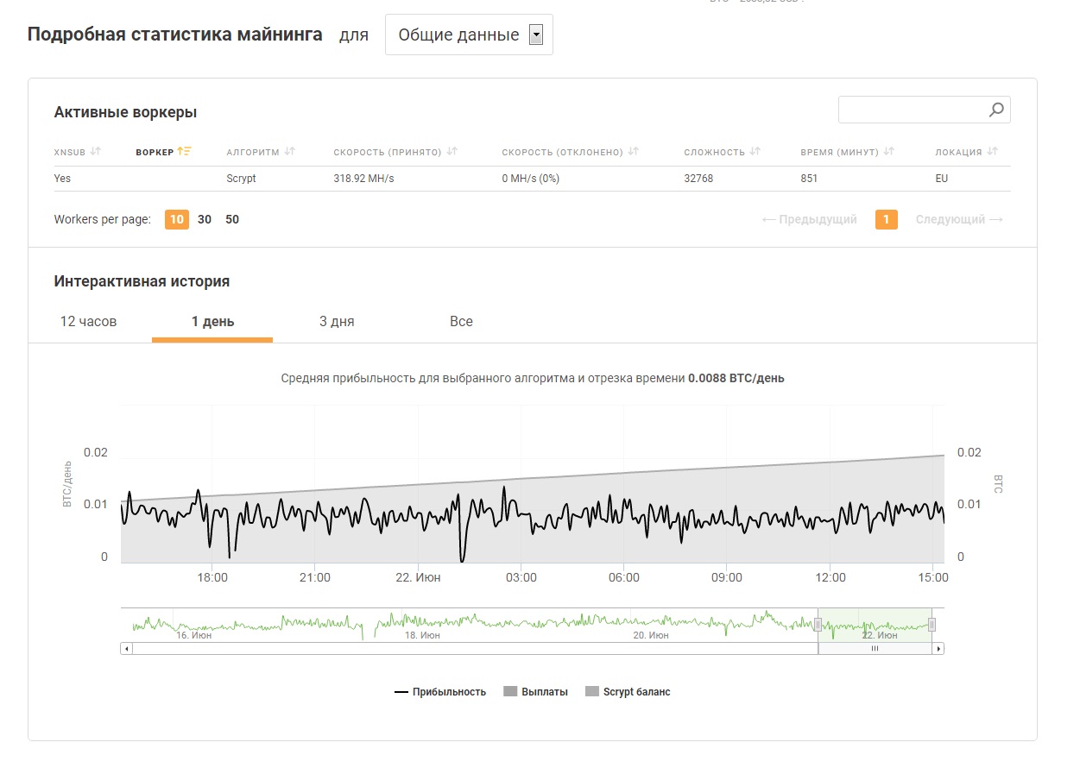Click the chart scrollbar left arrow
The image size is (1080, 774).
pos(127,649)
